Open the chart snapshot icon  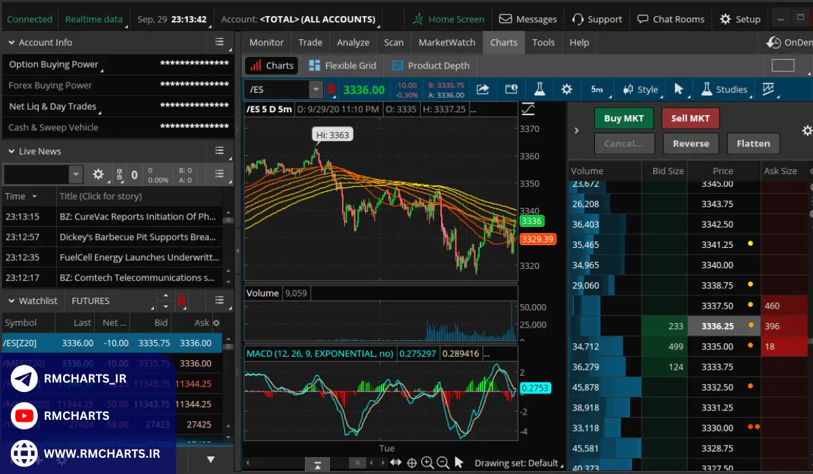click(x=510, y=89)
